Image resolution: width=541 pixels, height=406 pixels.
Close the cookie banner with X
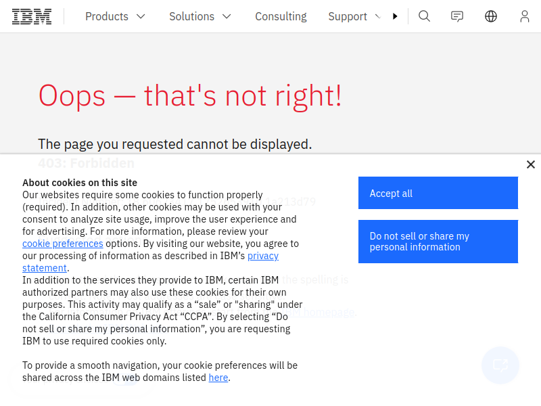(x=531, y=164)
